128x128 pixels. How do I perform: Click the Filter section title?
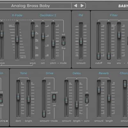tap(114, 15)
